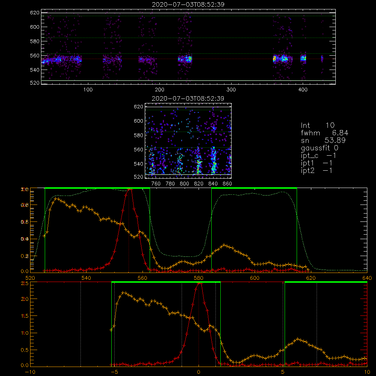Click the x-axis label 10 of the bottom plot
This screenshot has width=376, height=376.
pos(367,372)
